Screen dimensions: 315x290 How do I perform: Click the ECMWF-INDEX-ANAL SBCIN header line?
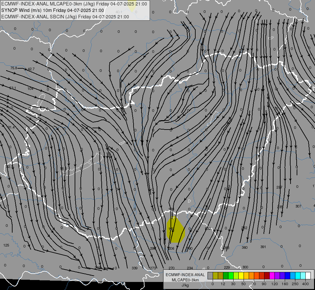(65, 17)
